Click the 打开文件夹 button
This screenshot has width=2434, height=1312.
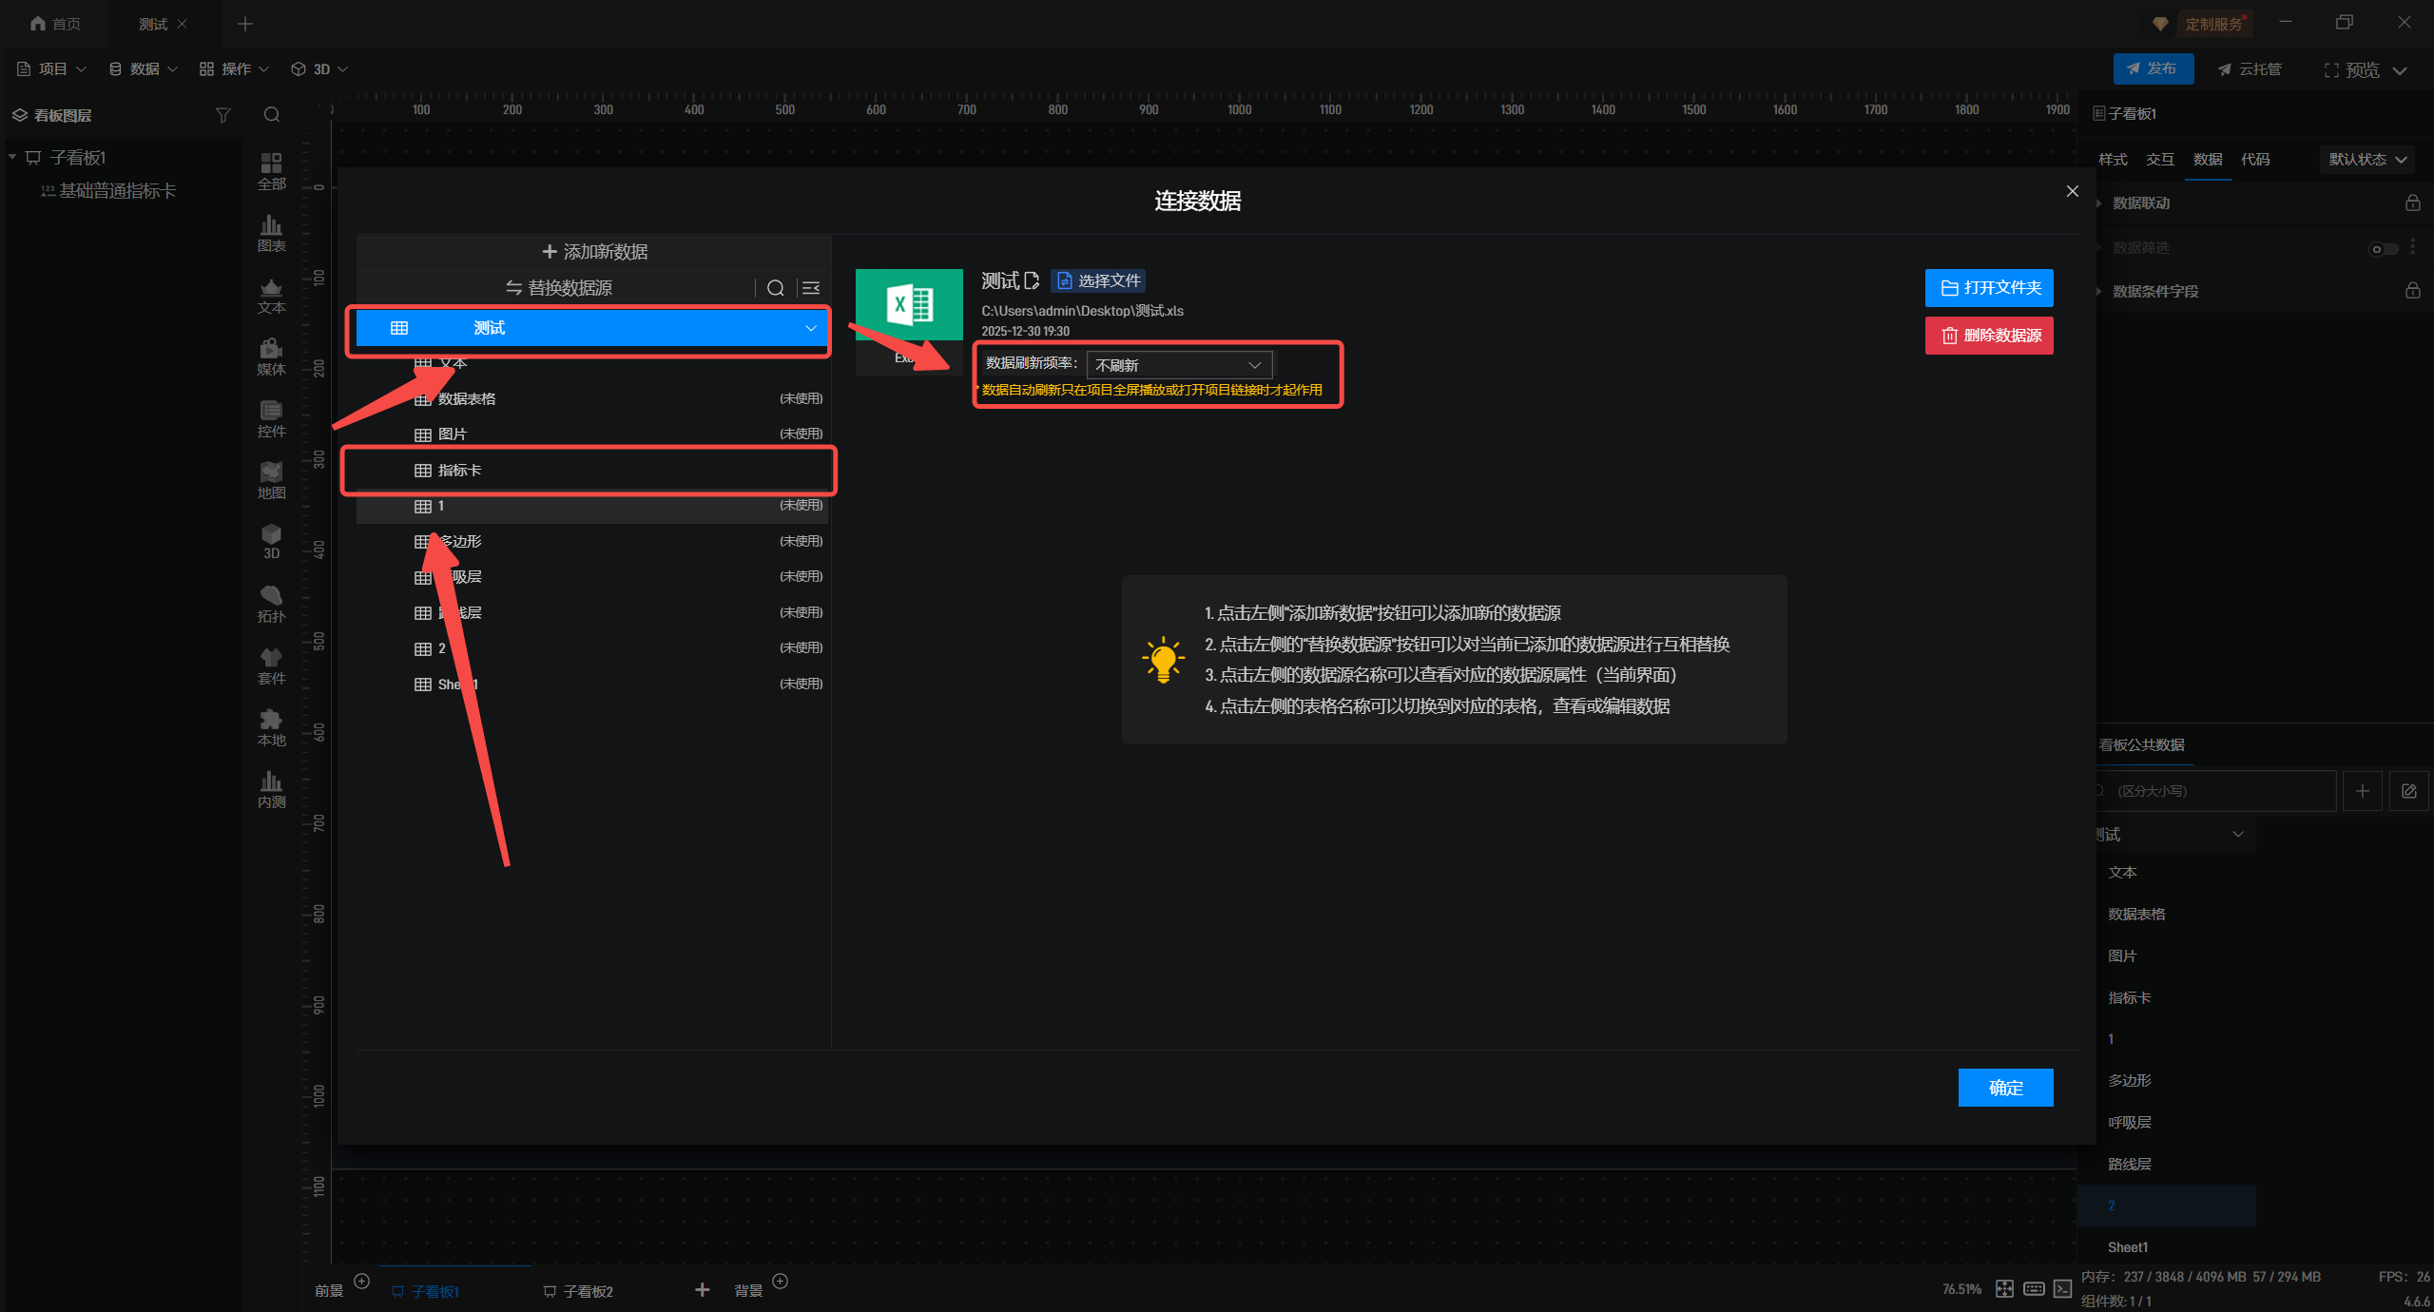1988,288
